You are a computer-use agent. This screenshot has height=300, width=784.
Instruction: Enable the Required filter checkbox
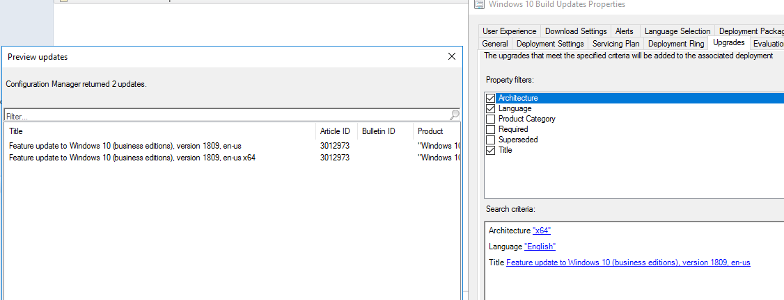[x=490, y=130]
